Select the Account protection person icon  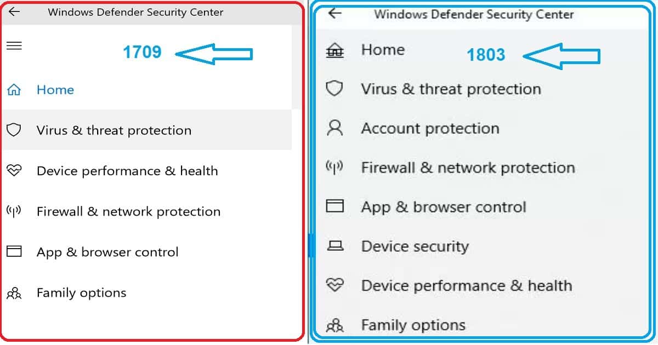click(336, 128)
